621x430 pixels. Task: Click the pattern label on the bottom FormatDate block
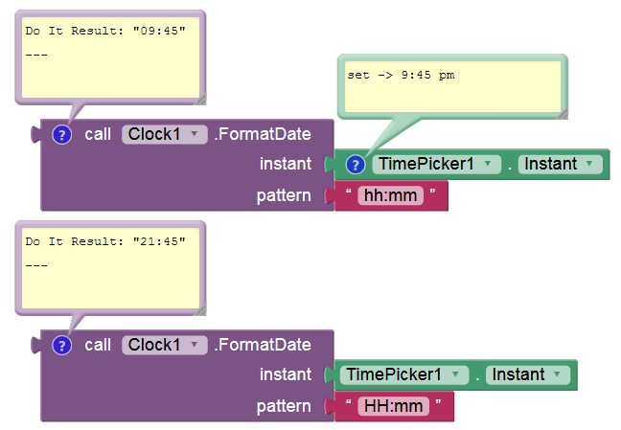[x=284, y=406]
